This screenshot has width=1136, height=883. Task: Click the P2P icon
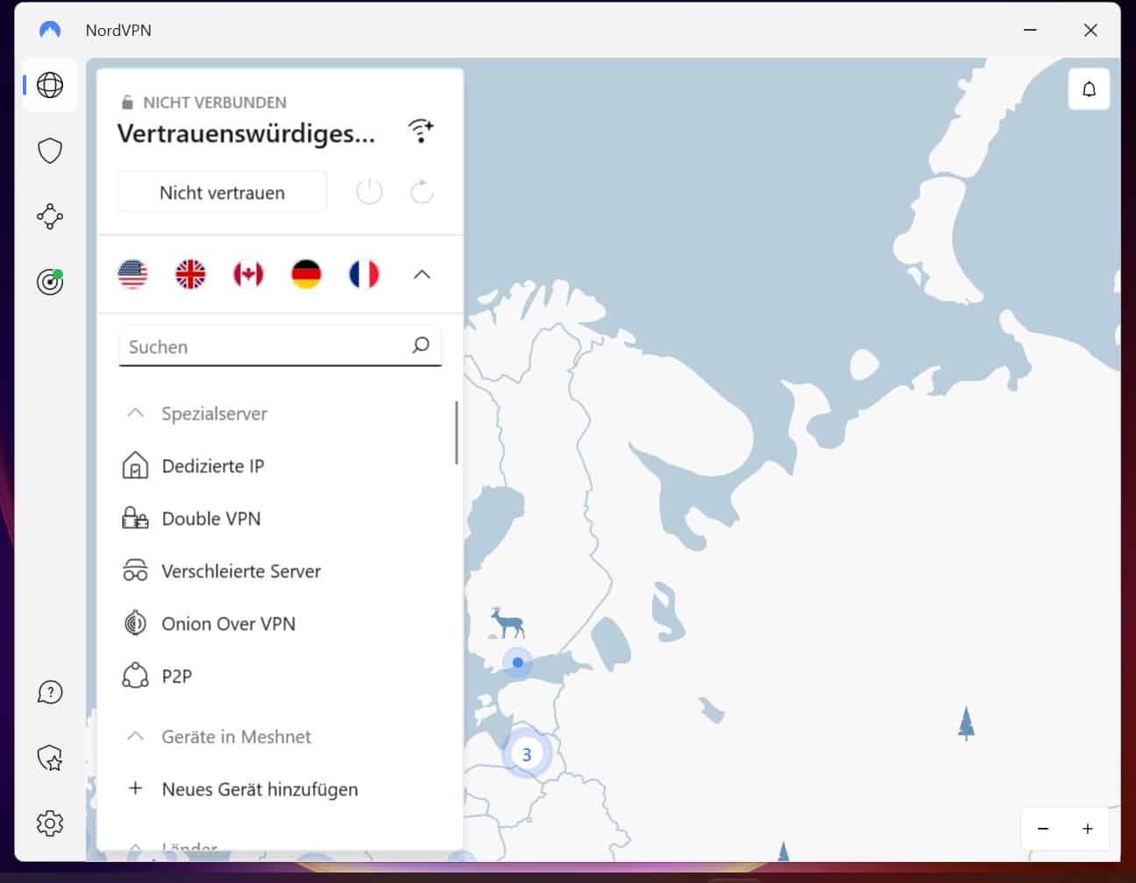[135, 676]
